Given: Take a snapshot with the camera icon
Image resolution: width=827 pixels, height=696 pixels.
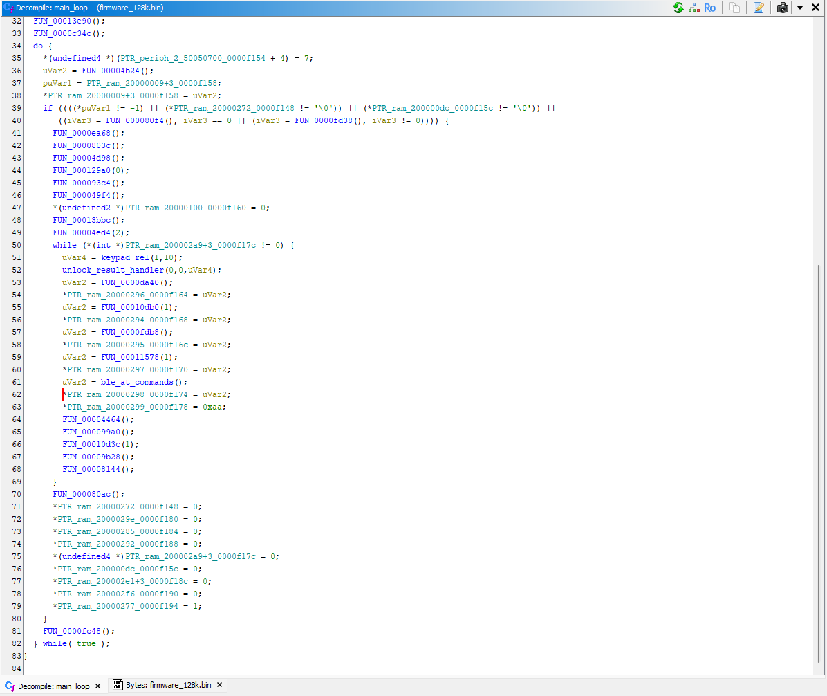Looking at the screenshot, I should click(783, 8).
